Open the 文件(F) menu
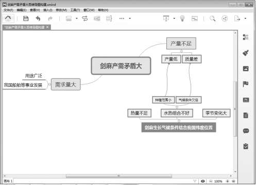The image size is (256, 185). 8,10
